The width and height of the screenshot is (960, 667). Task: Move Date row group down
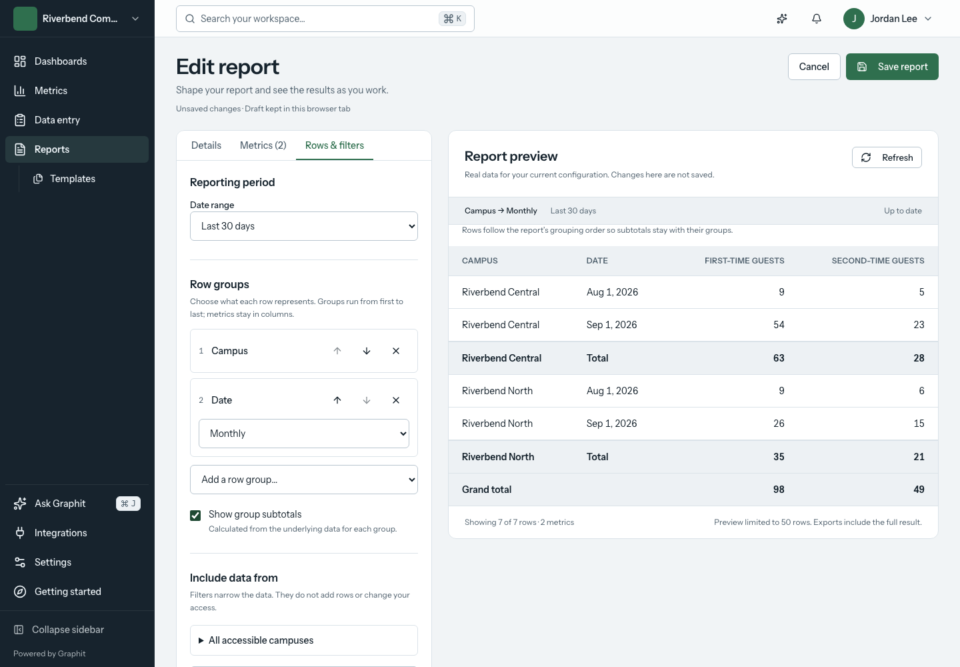367,400
